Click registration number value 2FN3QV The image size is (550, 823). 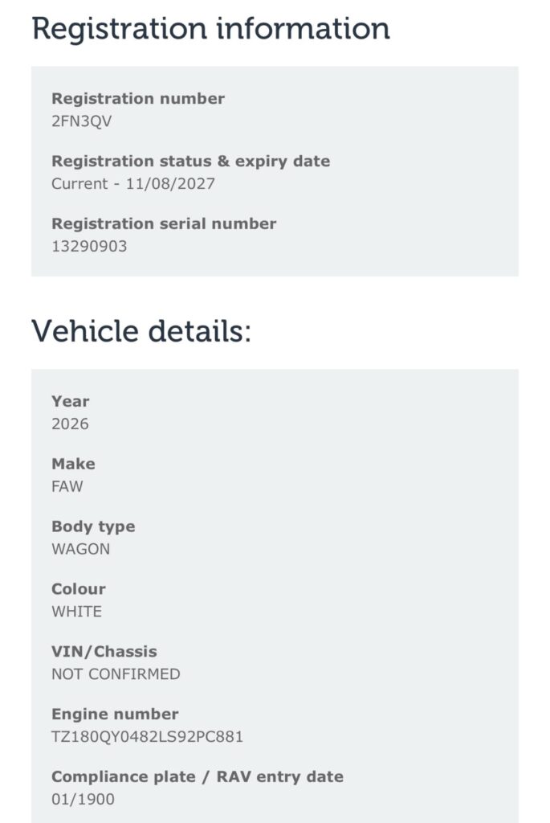(x=81, y=121)
